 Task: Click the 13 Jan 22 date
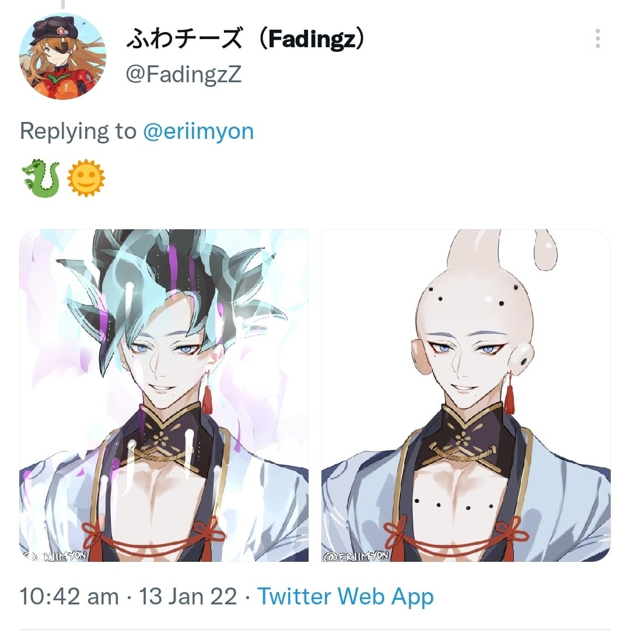[x=188, y=596]
